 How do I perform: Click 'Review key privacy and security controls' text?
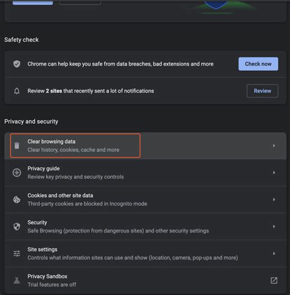[x=76, y=177]
